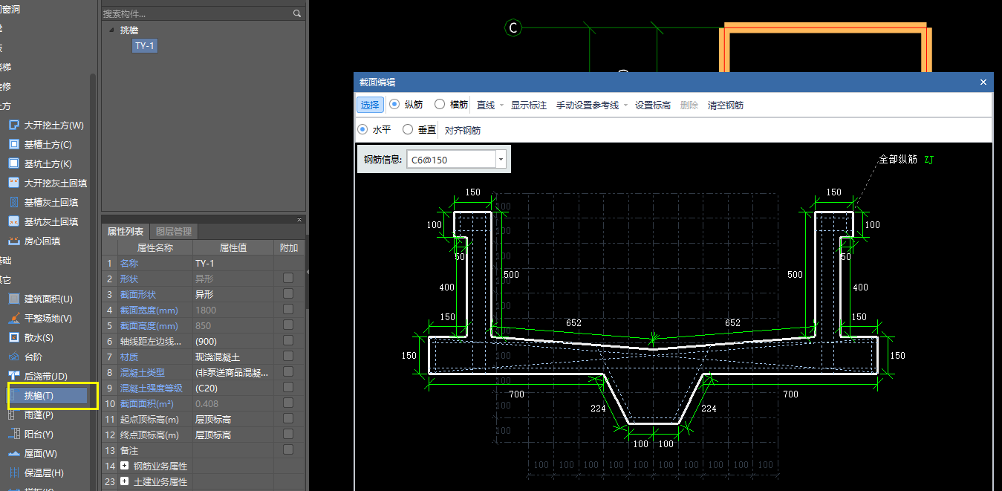
Task: Click the 全部纵筋 label in the drawing
Action: point(897,159)
